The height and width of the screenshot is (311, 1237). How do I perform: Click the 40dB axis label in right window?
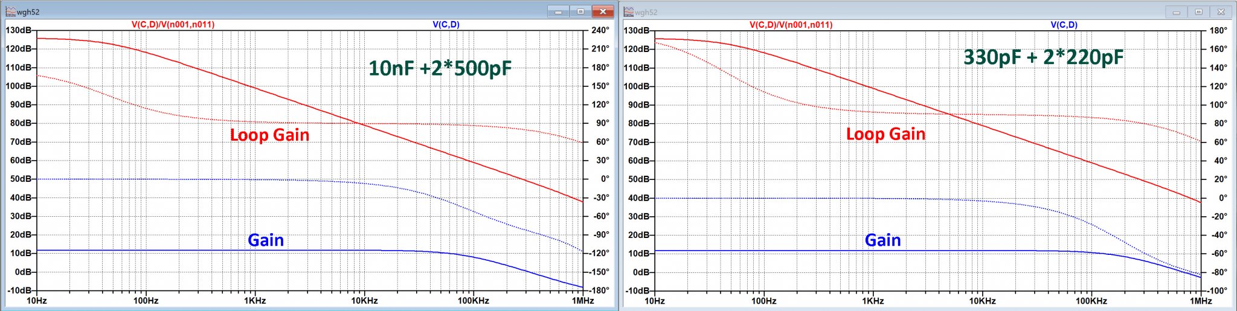coord(639,197)
